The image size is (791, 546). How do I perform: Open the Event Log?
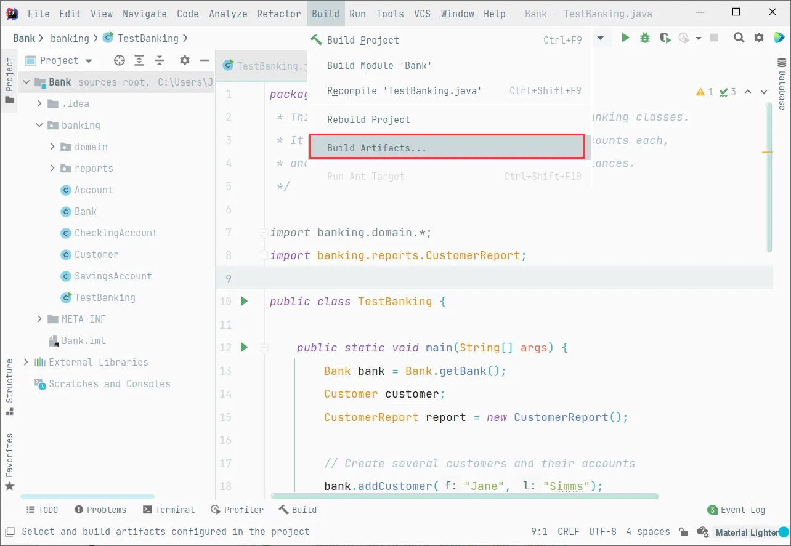[737, 510]
